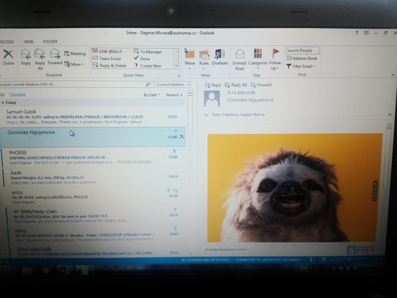Screen dimensions: 397x298
Task: Flag the Dominika Nguyenova message
Action: (x=175, y=131)
